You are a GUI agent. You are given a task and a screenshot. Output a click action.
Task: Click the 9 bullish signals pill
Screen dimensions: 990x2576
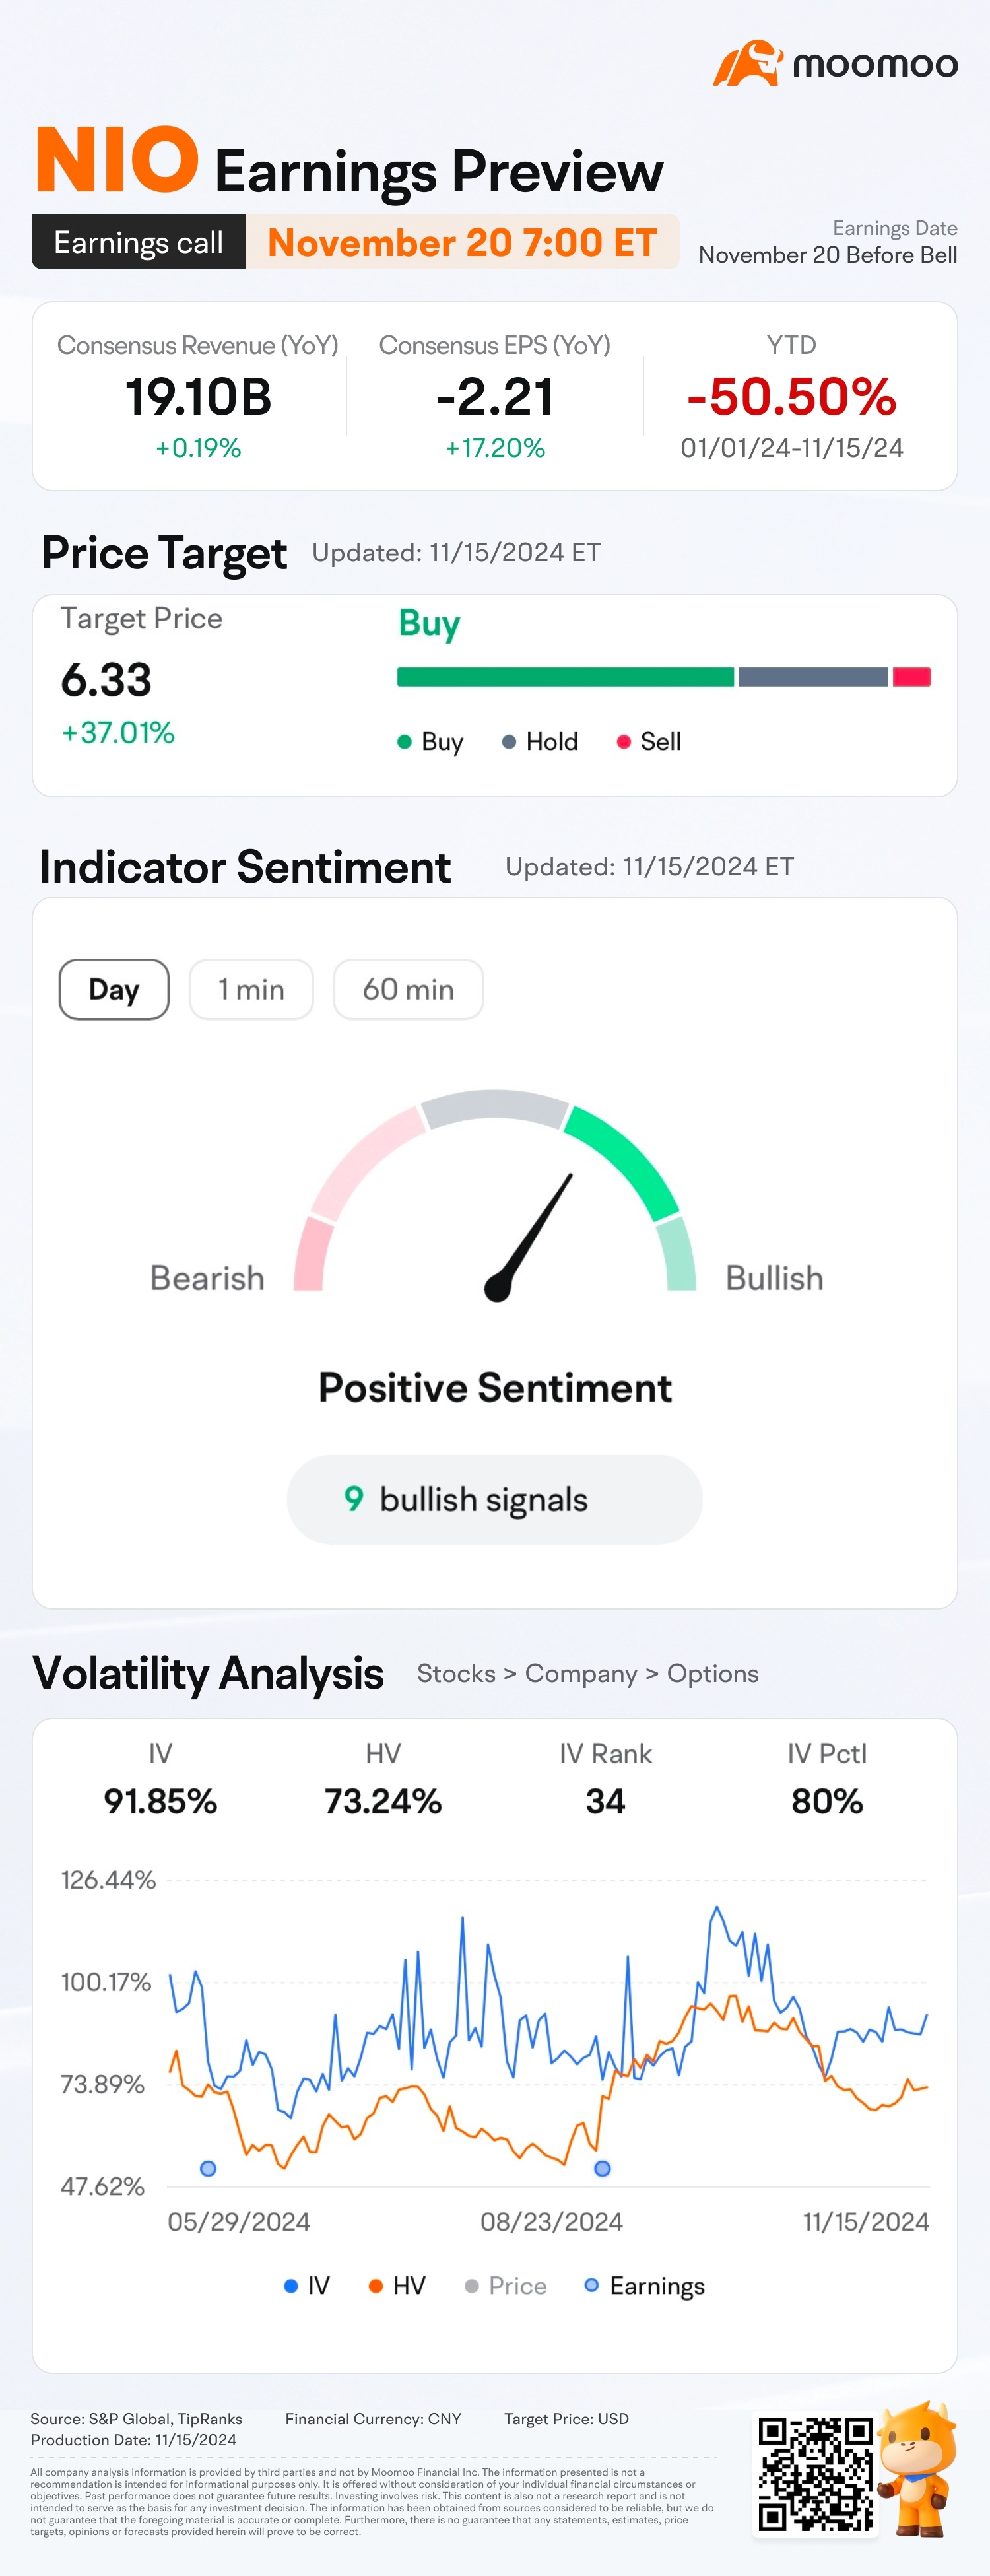tap(494, 1499)
